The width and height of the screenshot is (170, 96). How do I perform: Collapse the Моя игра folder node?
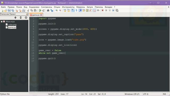(x=2, y=22)
